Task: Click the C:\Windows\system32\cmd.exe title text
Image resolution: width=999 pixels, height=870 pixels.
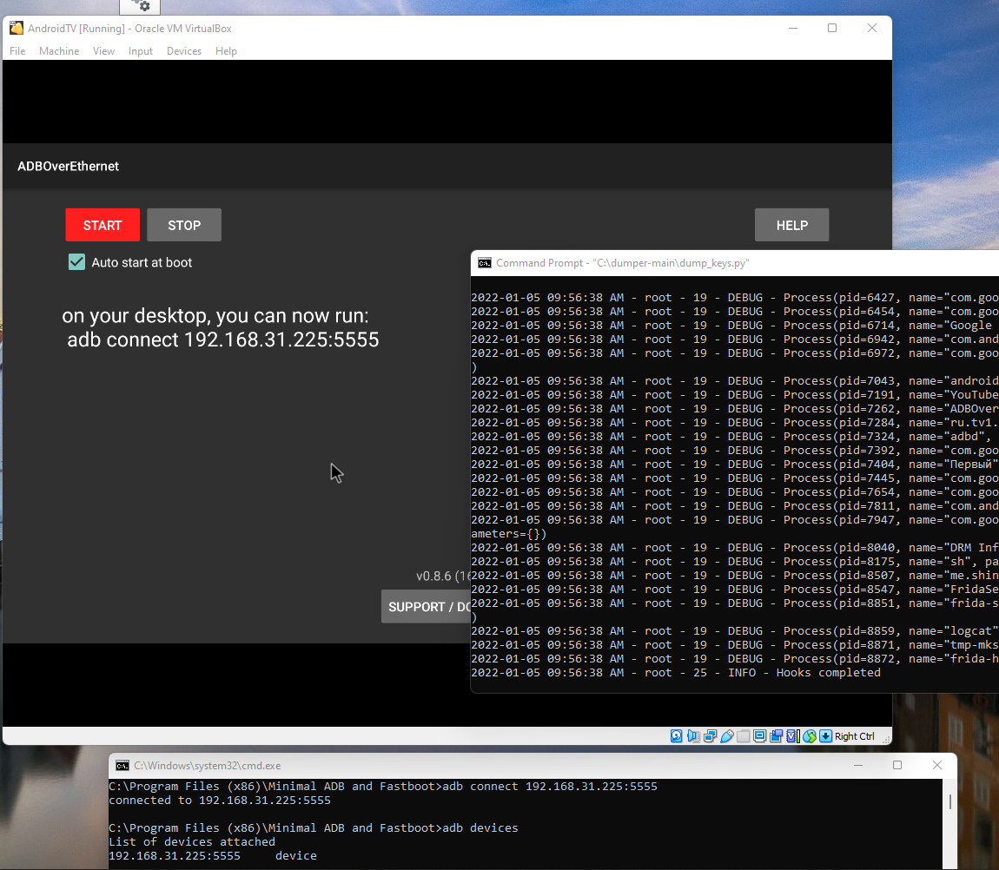Action: point(207,766)
